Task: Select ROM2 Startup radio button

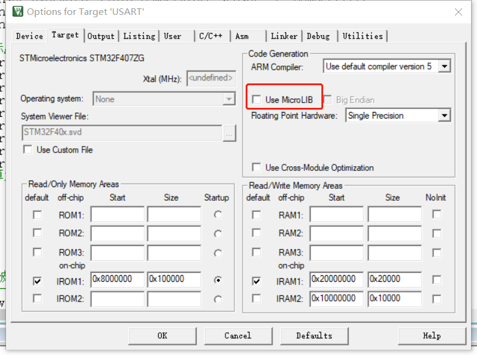Action: (218, 233)
